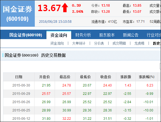
Task: Open 行业对比 tab at nav edge
Action: (x=154, y=35)
